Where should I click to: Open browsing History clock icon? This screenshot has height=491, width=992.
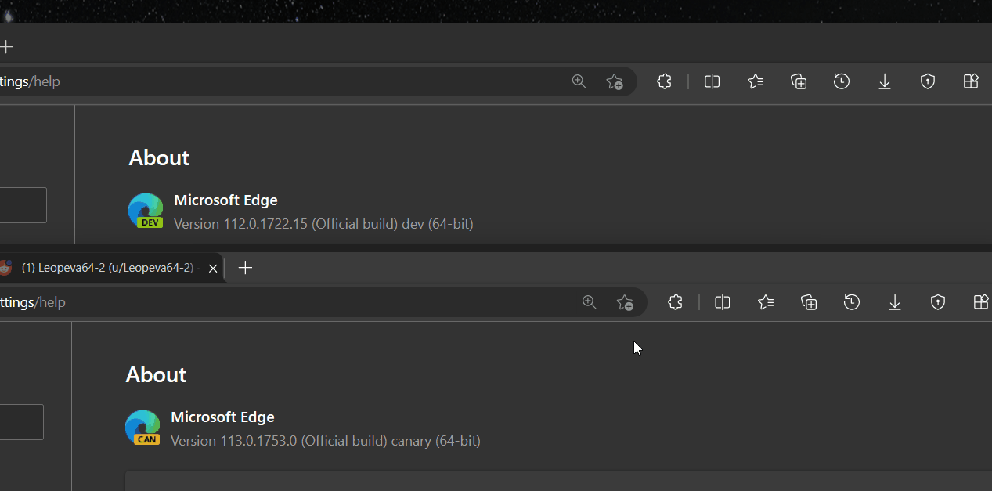(x=842, y=81)
